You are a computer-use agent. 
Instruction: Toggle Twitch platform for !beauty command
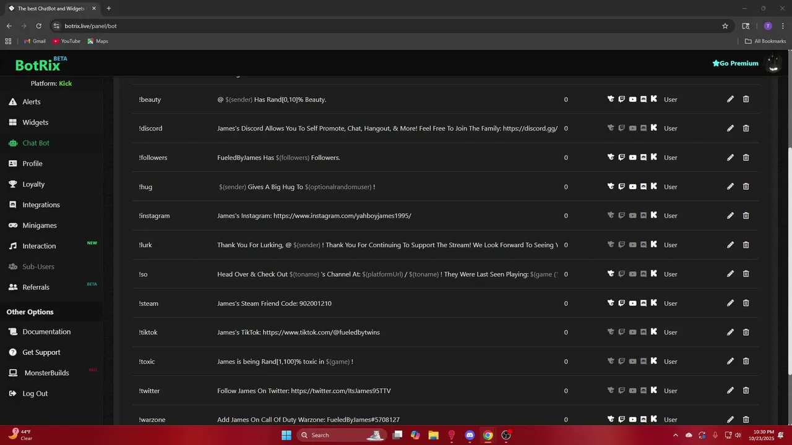[x=622, y=99]
